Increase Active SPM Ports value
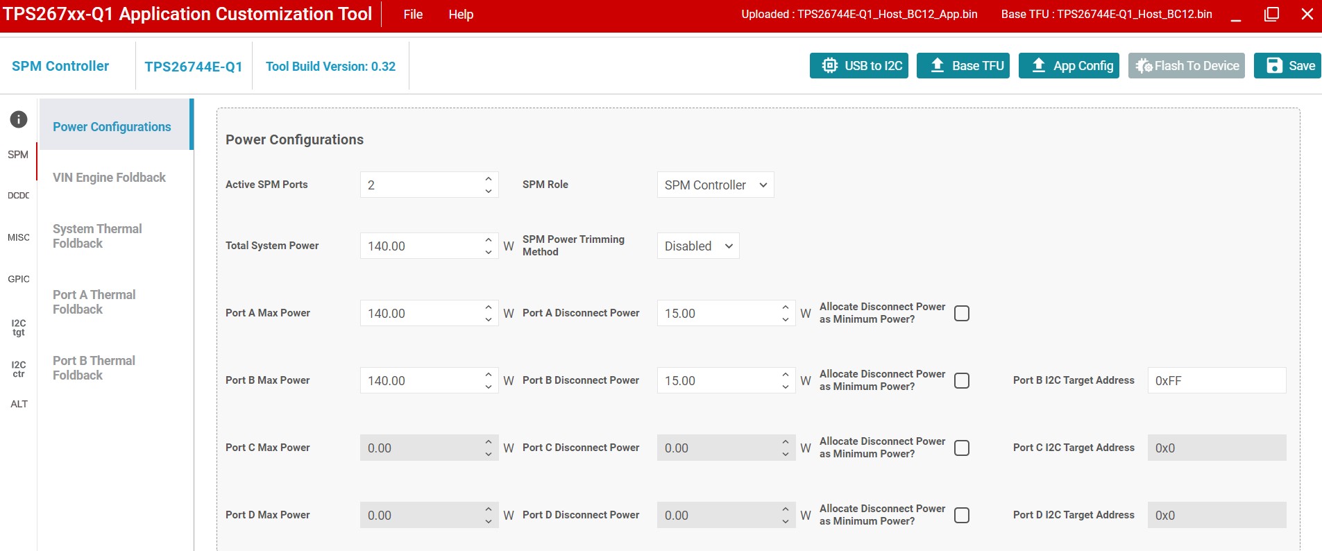The image size is (1322, 551). (489, 178)
